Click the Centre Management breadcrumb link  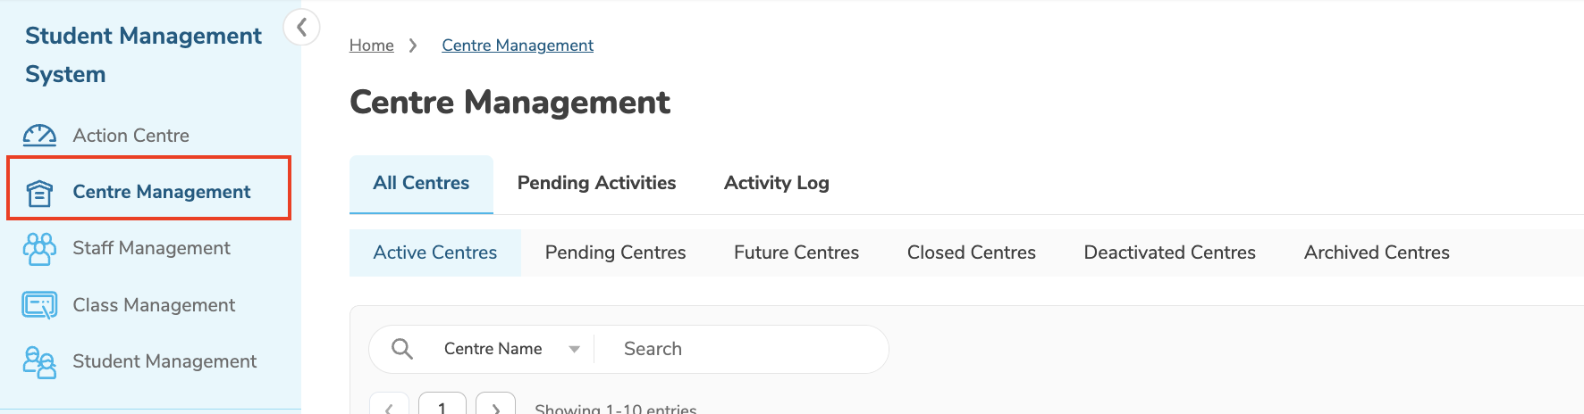pos(518,46)
